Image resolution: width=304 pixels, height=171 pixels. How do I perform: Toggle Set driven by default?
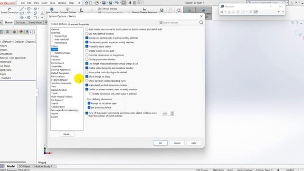point(89,107)
